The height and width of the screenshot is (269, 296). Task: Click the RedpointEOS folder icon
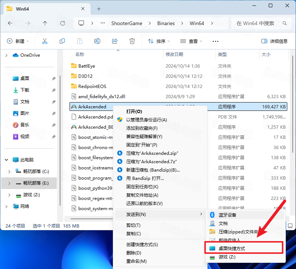point(74,87)
